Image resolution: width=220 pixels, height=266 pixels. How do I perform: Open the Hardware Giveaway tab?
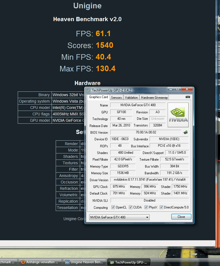point(154,98)
